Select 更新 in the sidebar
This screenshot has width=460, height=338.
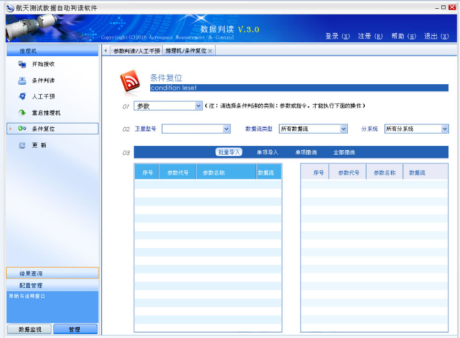click(39, 145)
